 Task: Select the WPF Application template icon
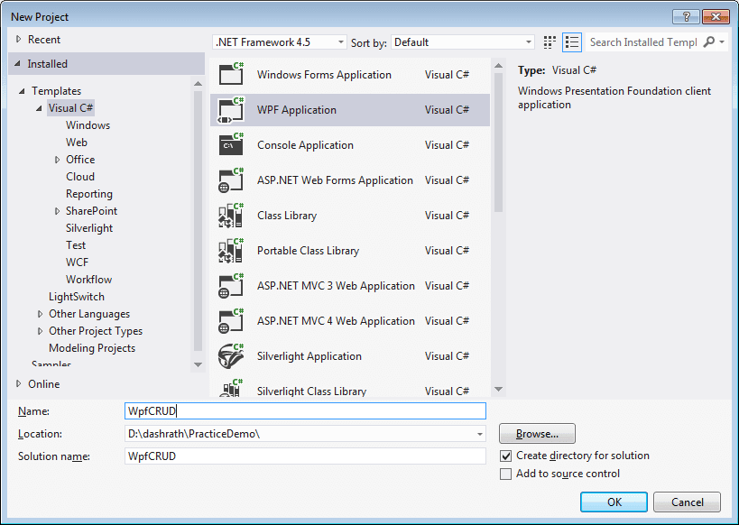pos(231,109)
